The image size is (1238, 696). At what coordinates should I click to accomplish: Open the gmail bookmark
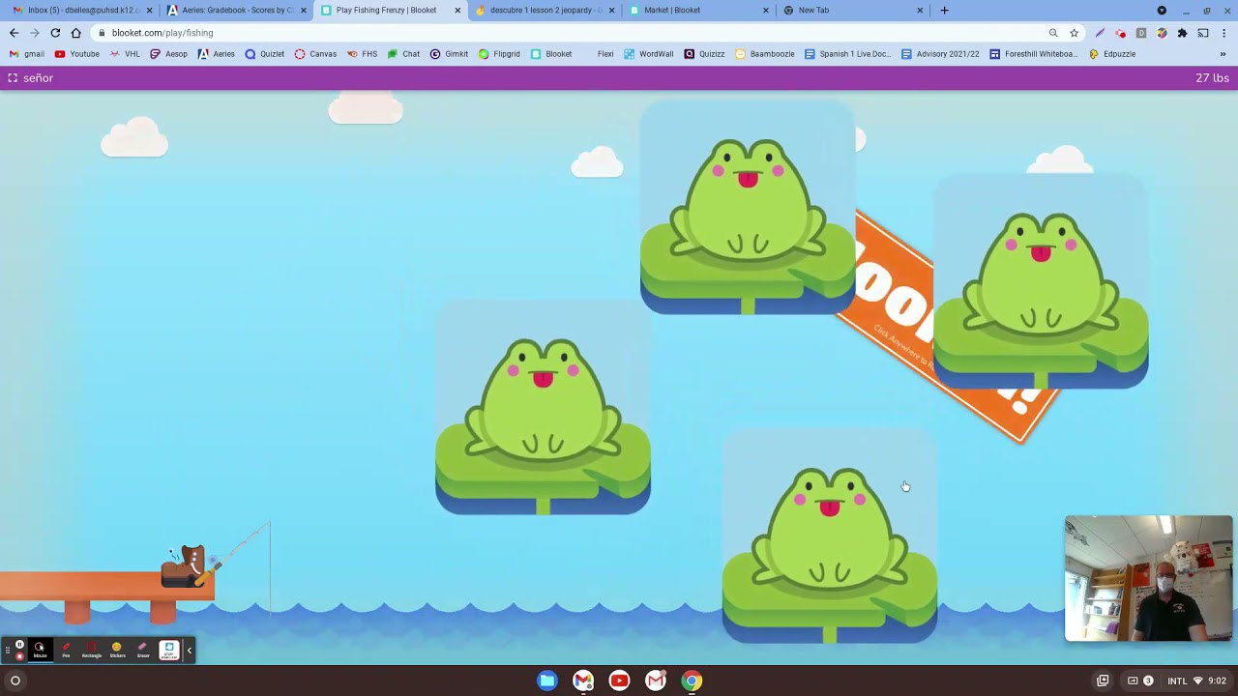click(x=27, y=54)
